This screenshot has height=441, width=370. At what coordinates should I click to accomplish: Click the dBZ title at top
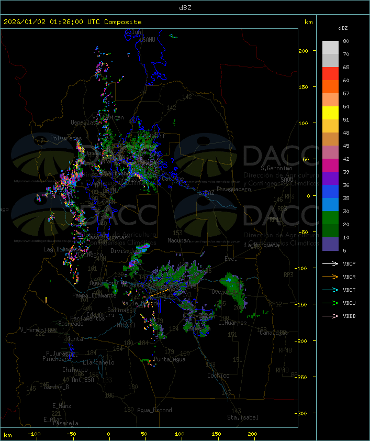[x=185, y=7]
